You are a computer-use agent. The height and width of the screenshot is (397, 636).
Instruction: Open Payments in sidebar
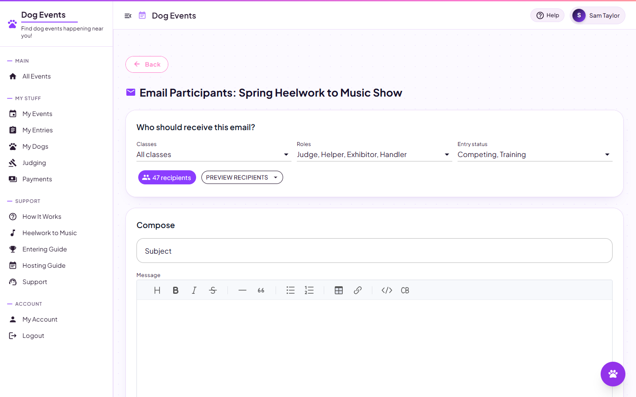57,179
